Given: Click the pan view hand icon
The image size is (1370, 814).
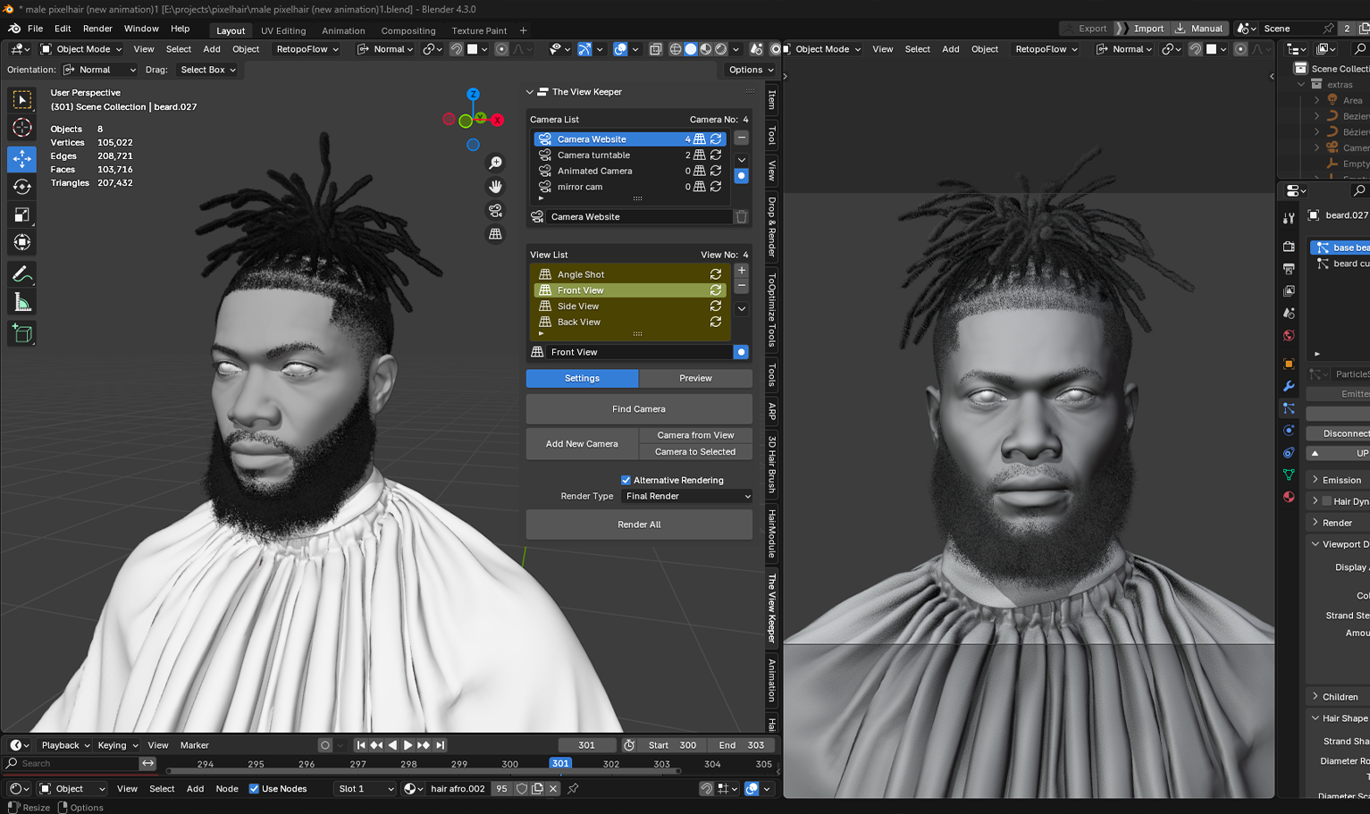Looking at the screenshot, I should (x=495, y=186).
